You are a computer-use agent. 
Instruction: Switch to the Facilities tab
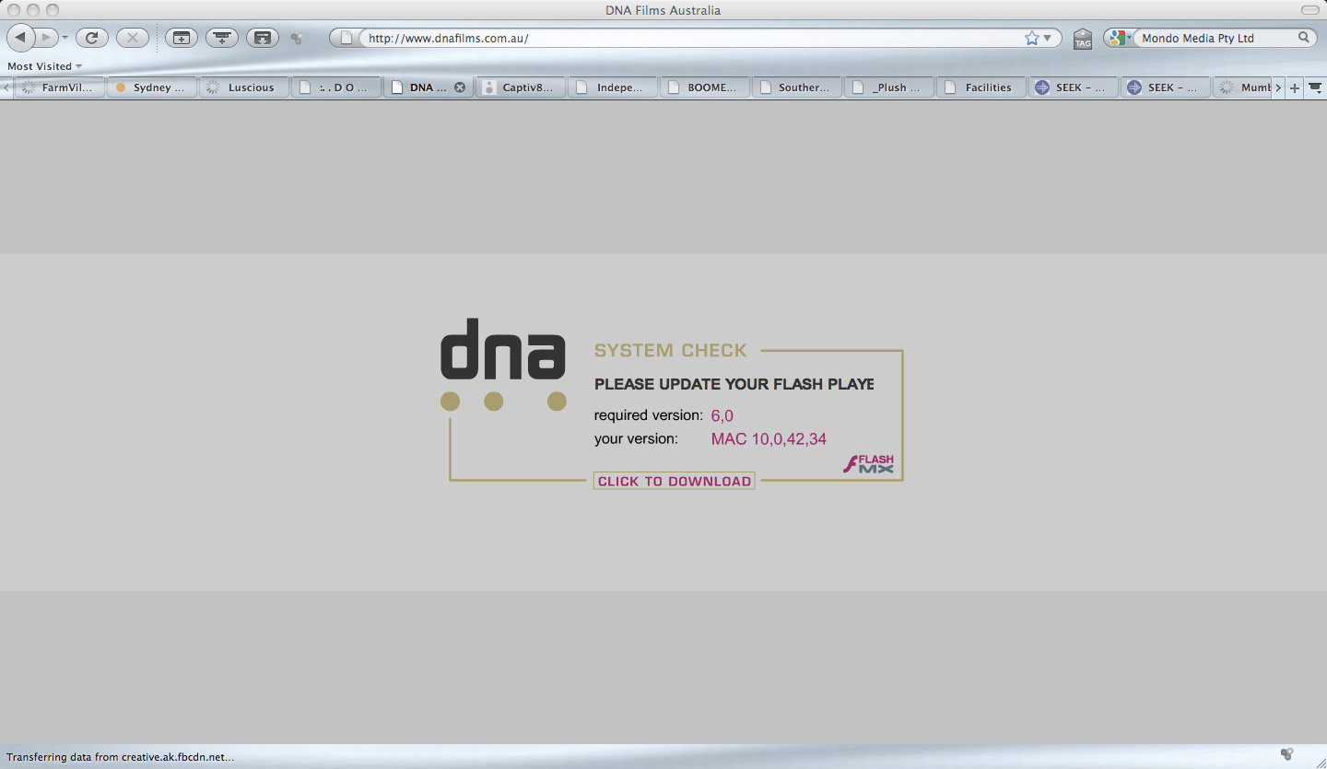981,87
